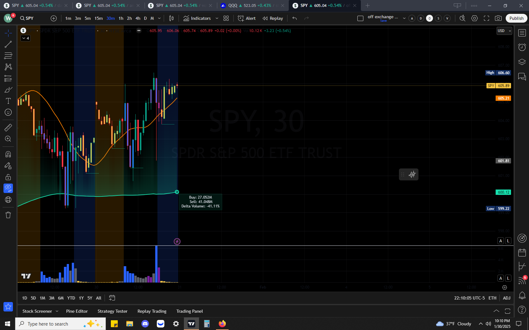Create an Alert
Screen dimensions: 529x330
(247, 18)
